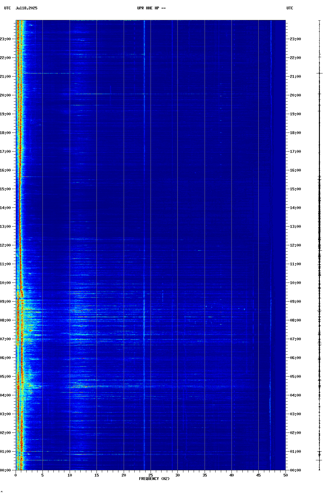Click the 'Jul18,2025' date label
The width and height of the screenshot is (333, 495).
click(26, 8)
